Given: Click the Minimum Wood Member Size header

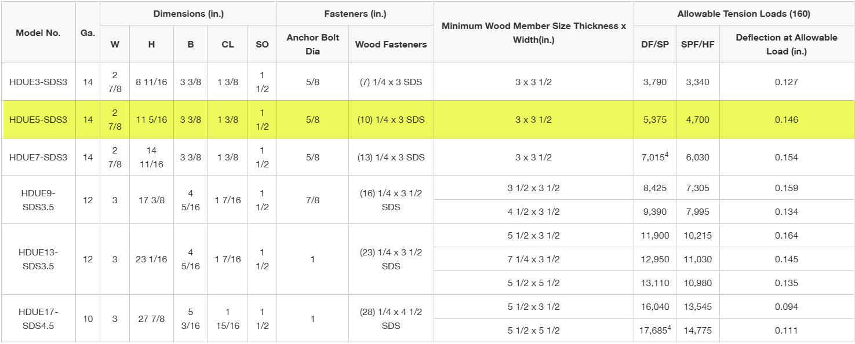Looking at the screenshot, I should [x=533, y=33].
